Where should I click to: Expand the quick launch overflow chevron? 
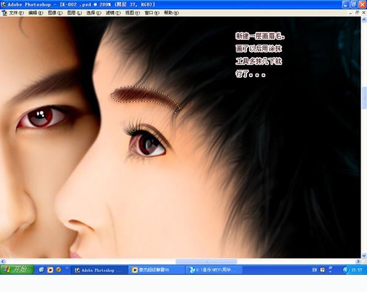(x=67, y=268)
